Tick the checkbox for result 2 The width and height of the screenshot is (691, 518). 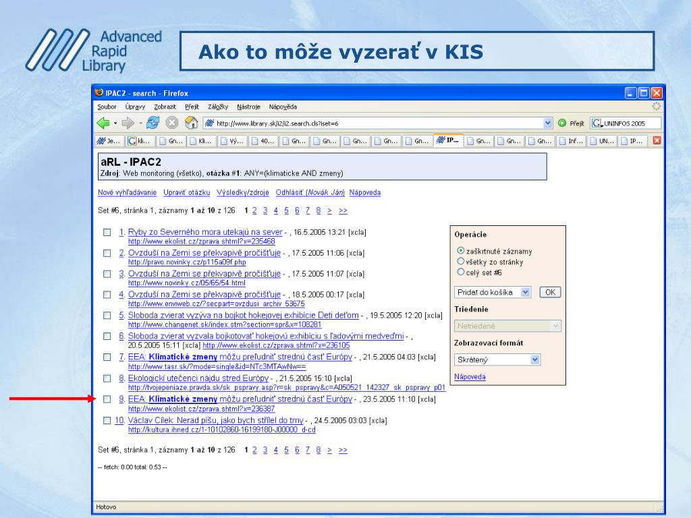(107, 254)
